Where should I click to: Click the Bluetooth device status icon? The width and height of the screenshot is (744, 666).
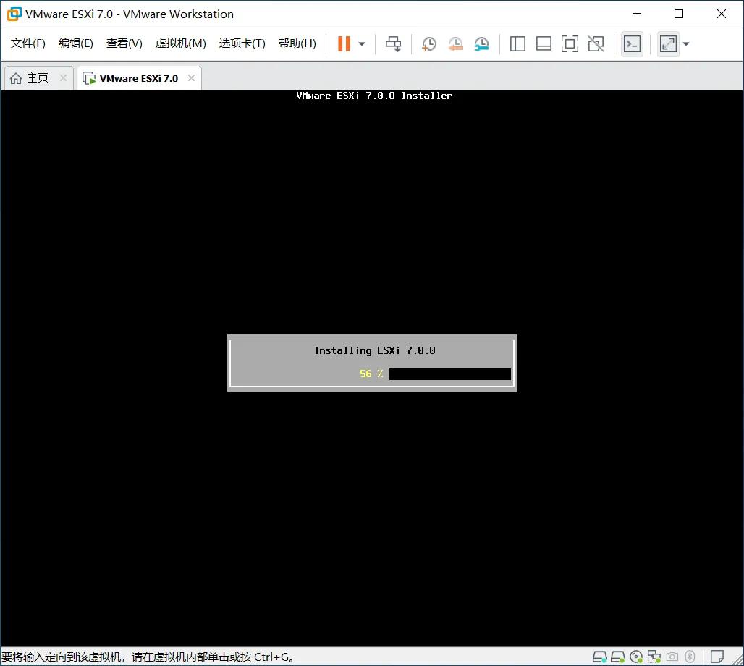(690, 657)
